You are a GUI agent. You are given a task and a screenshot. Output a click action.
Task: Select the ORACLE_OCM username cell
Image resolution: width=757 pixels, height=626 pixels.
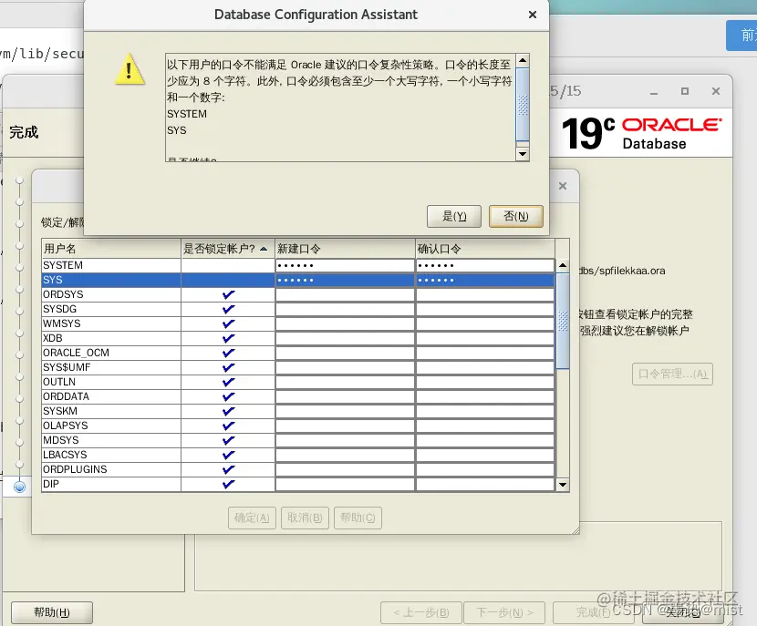[111, 353]
